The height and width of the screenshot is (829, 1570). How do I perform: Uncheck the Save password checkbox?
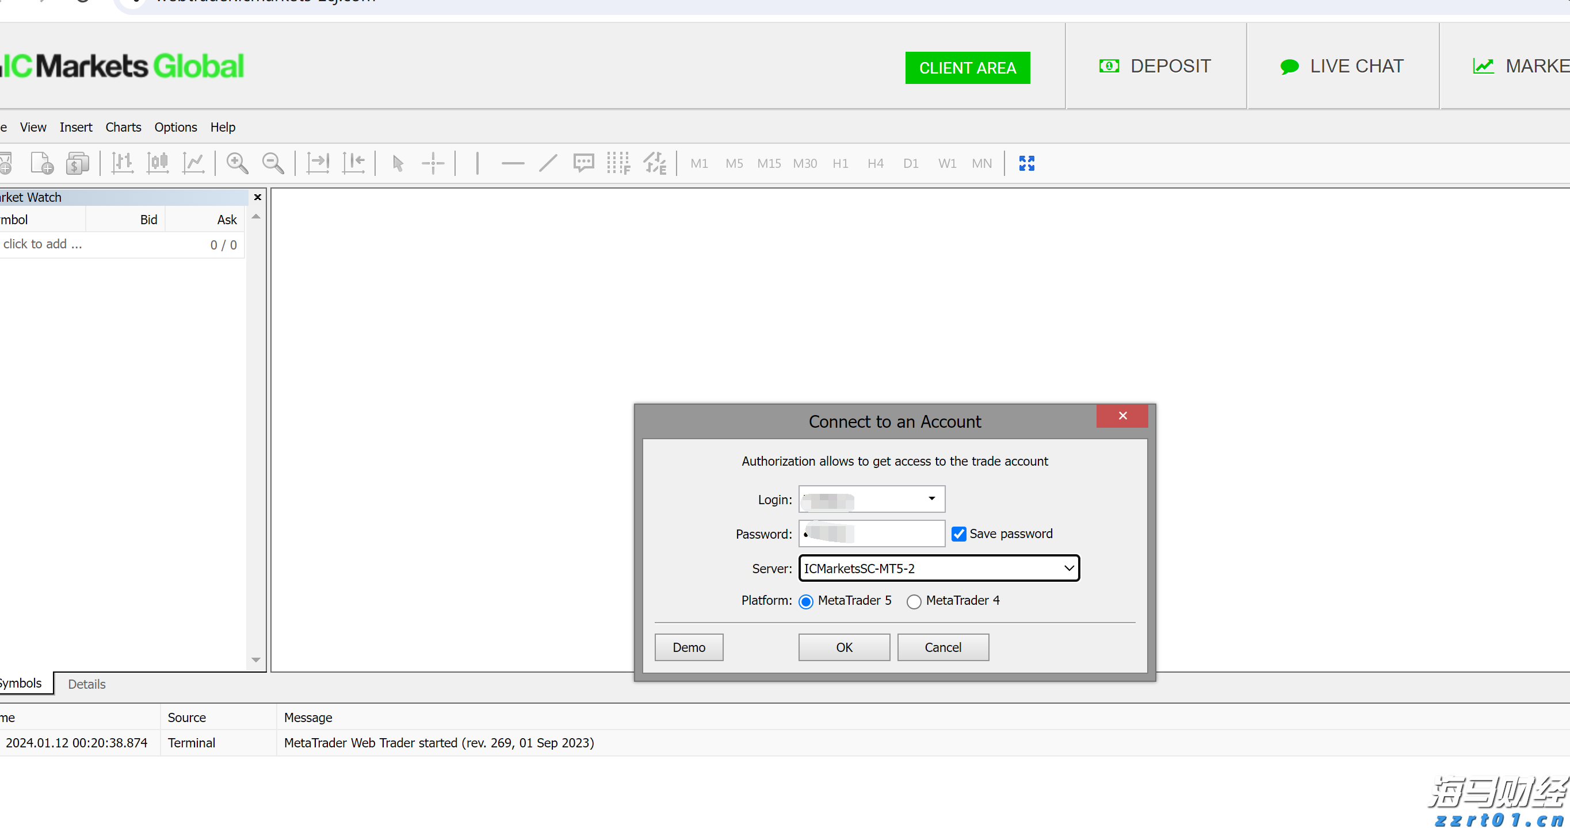coord(958,534)
